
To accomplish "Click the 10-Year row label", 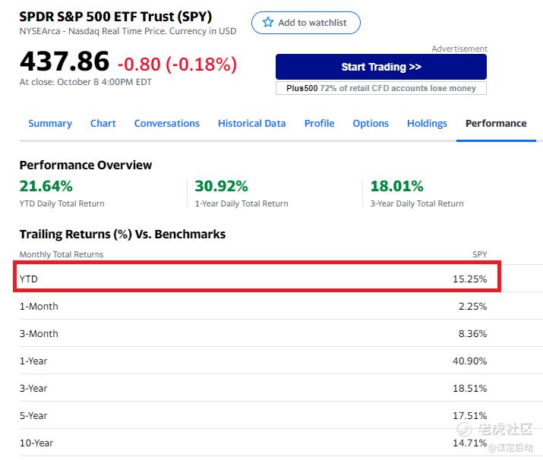I will 36,443.
